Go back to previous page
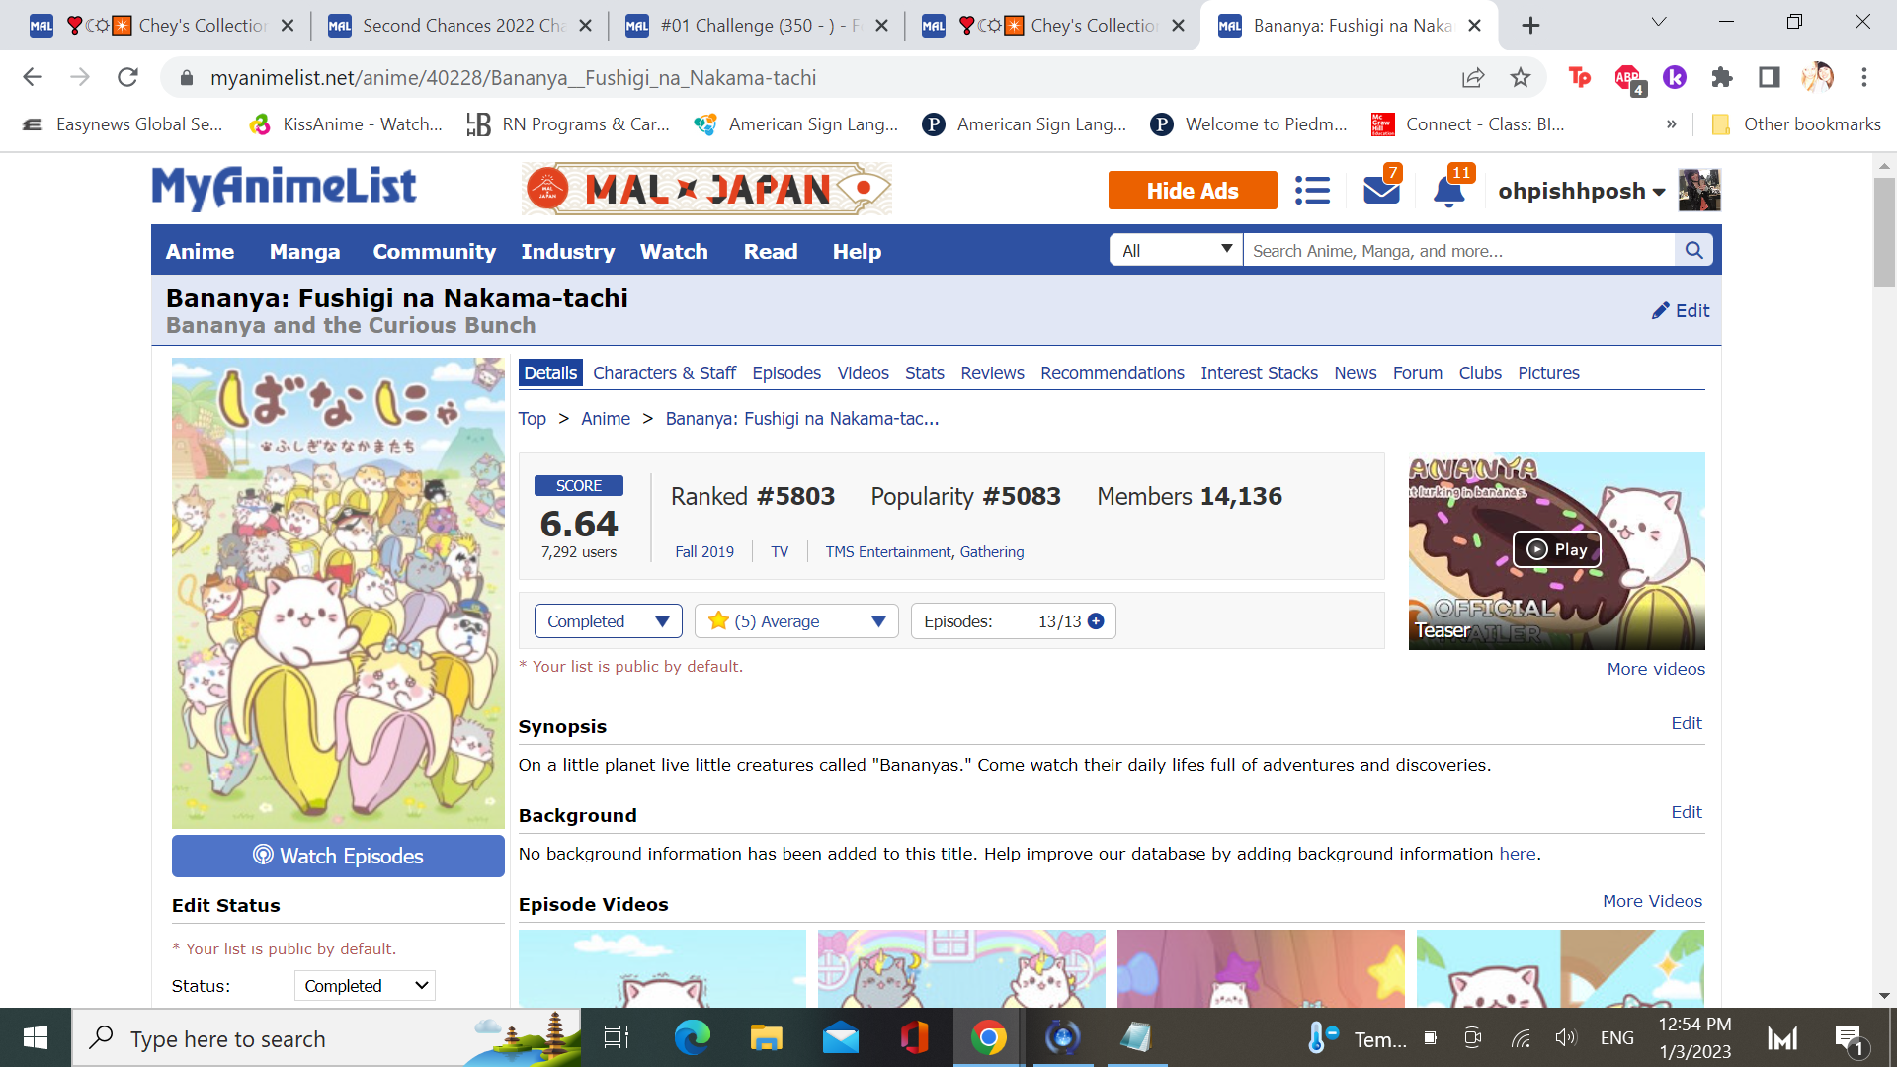The image size is (1897, 1067). tap(33, 77)
